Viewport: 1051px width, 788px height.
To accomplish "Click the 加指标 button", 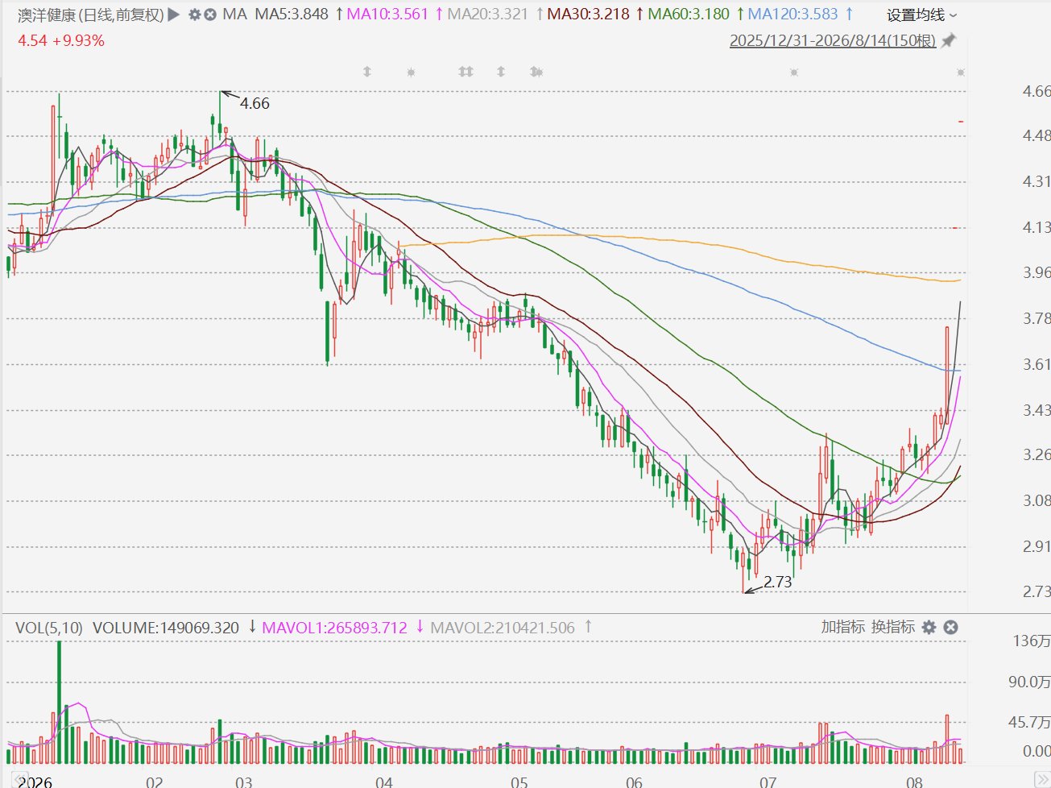I will click(842, 627).
